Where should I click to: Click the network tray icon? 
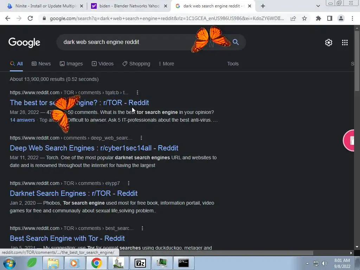[x=316, y=263]
